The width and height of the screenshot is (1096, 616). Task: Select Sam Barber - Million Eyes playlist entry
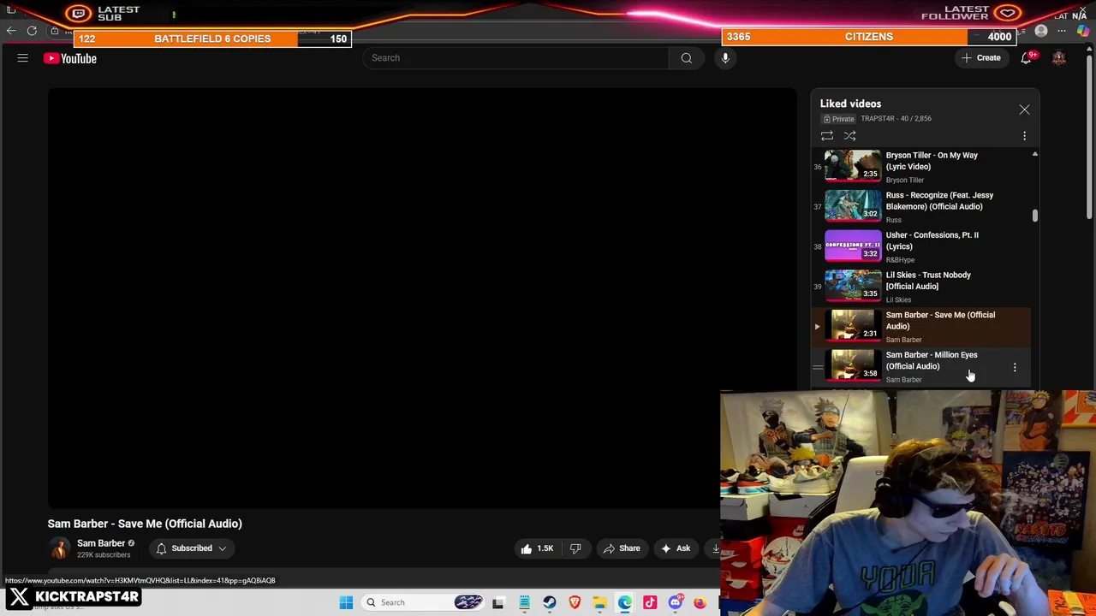(920, 367)
